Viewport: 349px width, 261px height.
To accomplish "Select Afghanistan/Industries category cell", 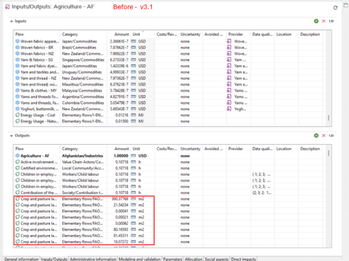I will coord(82,156).
